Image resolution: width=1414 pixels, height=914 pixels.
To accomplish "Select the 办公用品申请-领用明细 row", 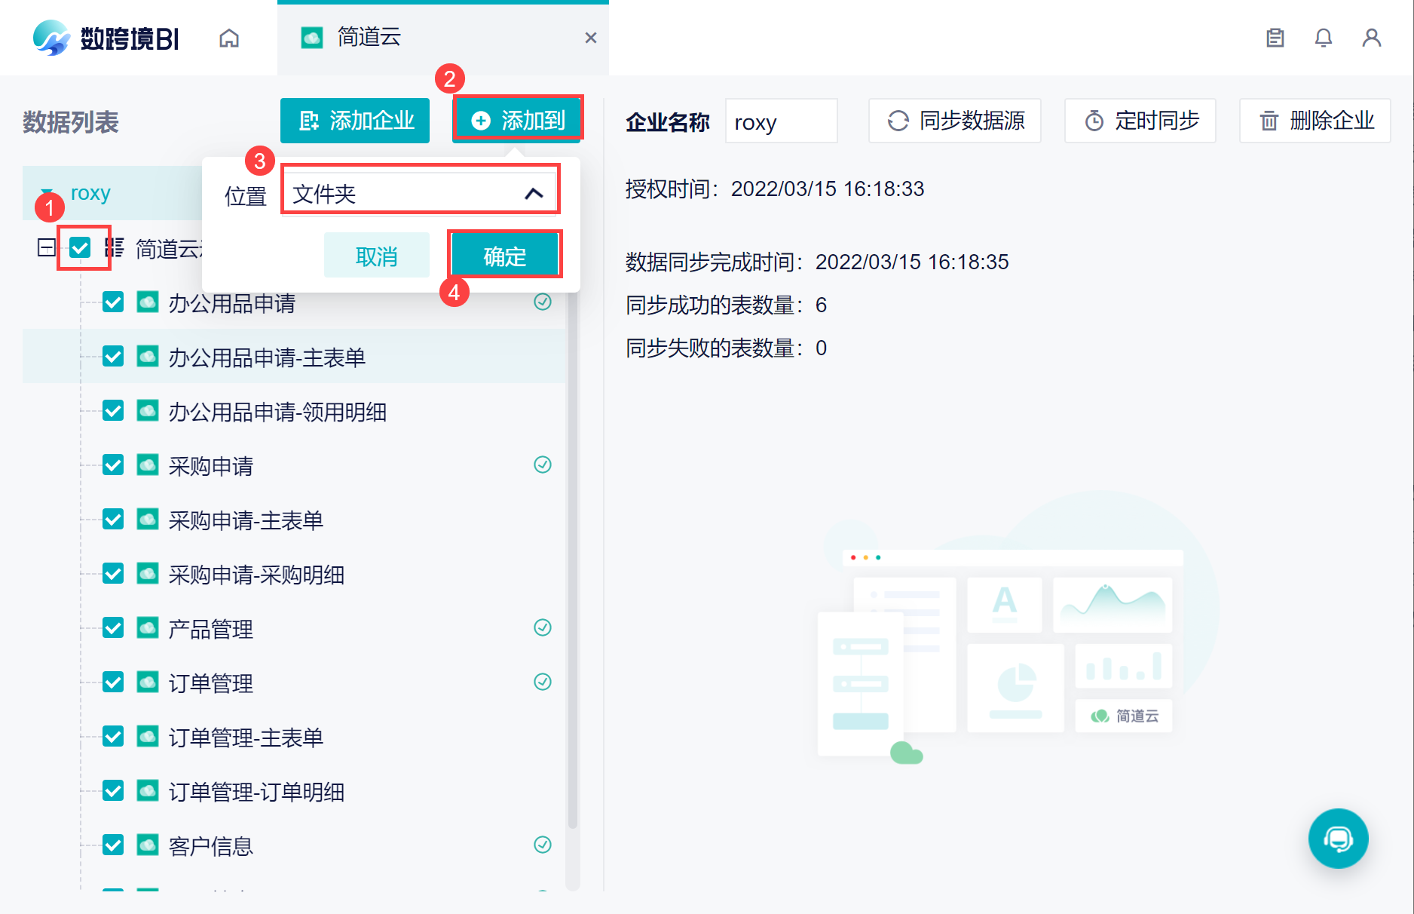I will point(294,412).
